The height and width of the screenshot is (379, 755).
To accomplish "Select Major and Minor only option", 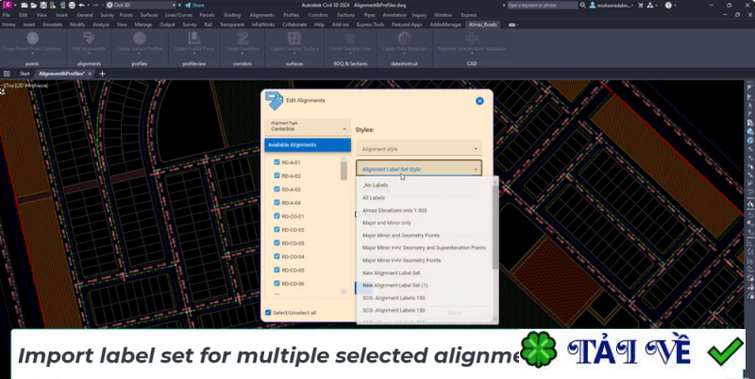I will point(387,222).
